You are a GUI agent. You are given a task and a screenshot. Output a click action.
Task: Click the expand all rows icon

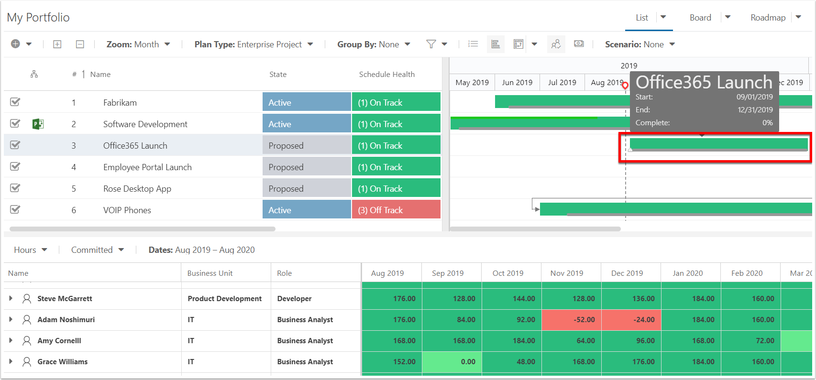(57, 44)
